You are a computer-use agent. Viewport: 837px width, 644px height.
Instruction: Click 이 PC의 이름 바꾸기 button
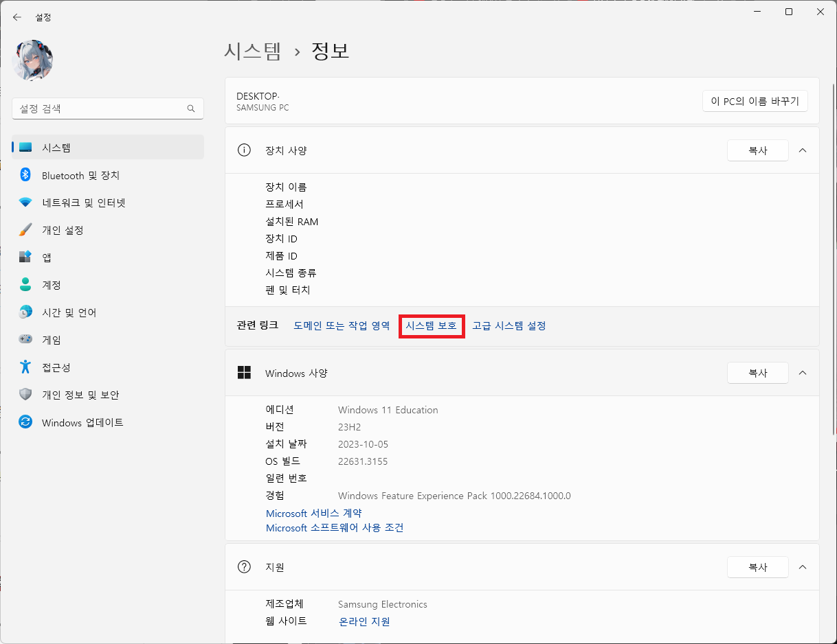pos(755,101)
